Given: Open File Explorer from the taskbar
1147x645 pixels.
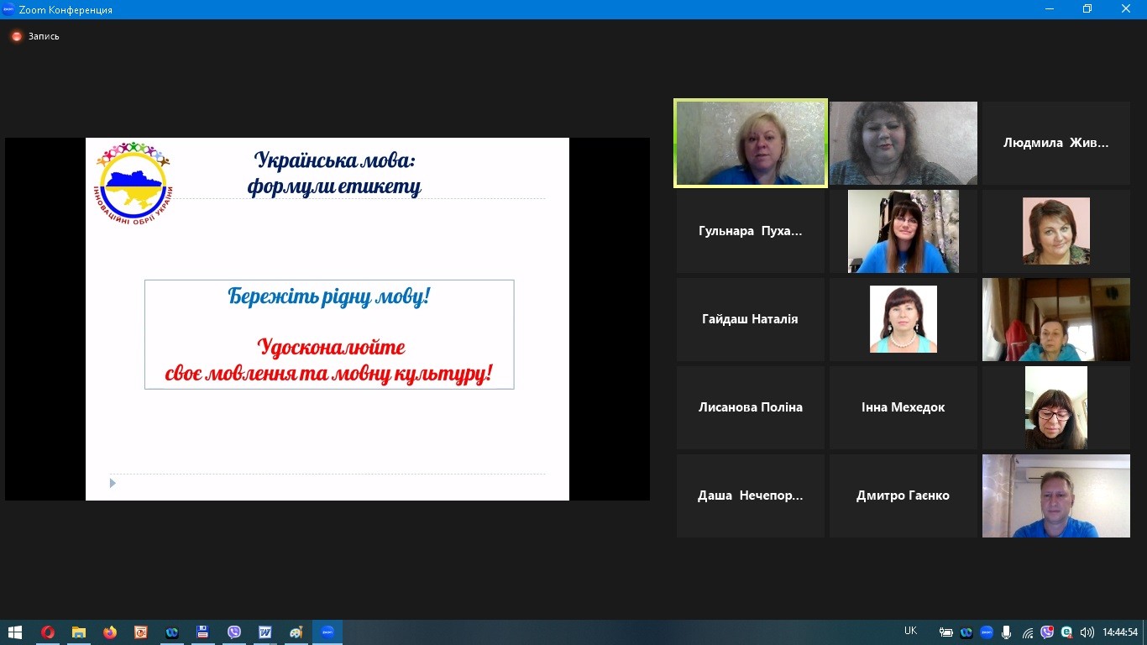Looking at the screenshot, I should (79, 632).
